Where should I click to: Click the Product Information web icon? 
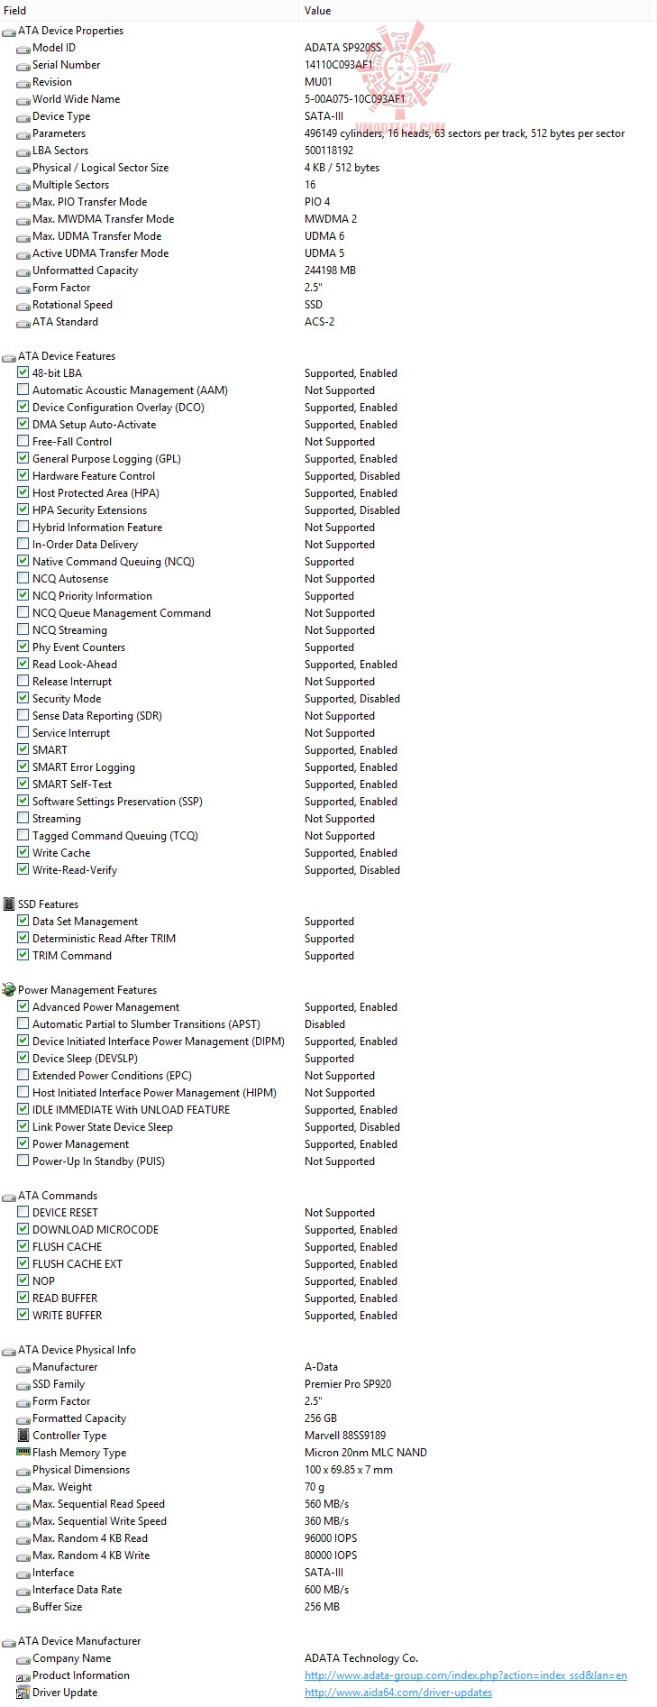(23, 1675)
